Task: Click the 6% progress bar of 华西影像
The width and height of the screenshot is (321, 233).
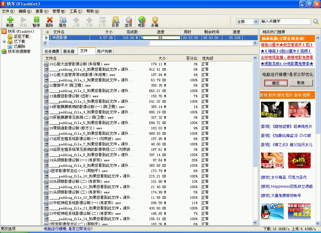Action: (x=160, y=38)
